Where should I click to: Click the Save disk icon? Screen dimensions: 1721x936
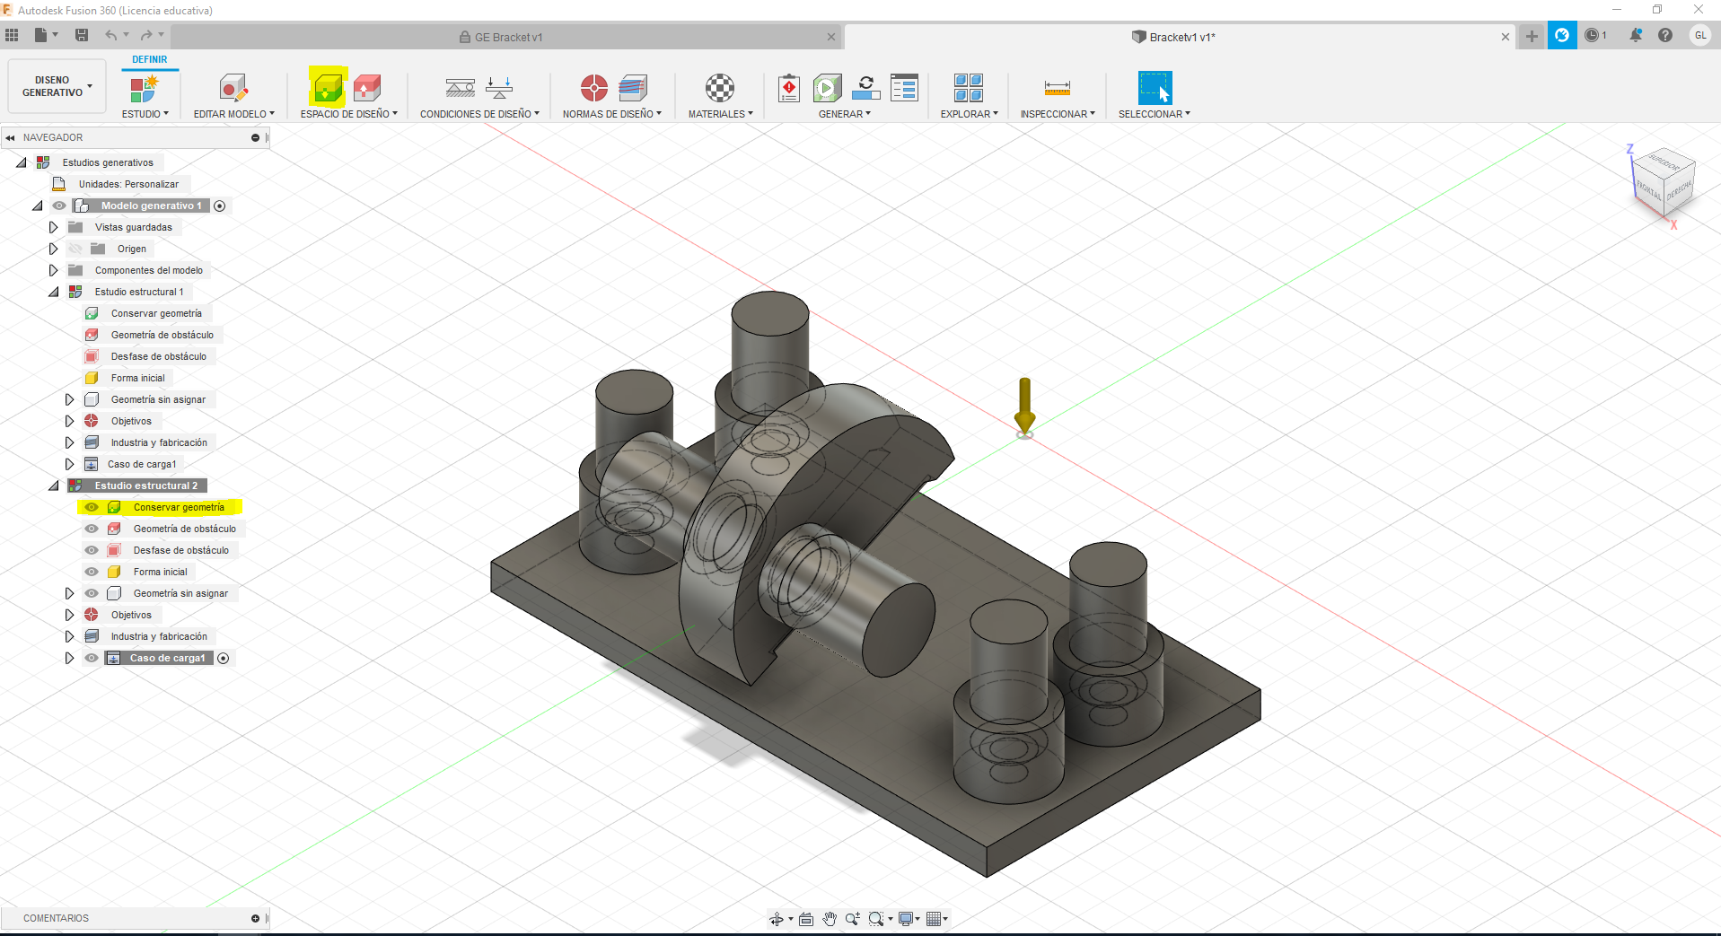[82, 35]
